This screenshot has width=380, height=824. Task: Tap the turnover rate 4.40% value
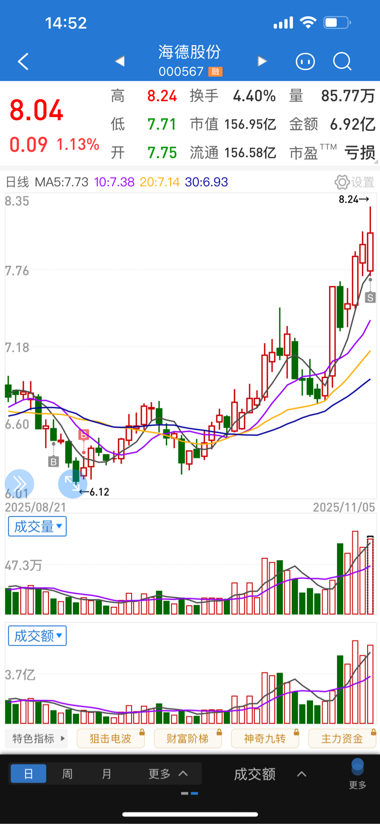point(254,96)
